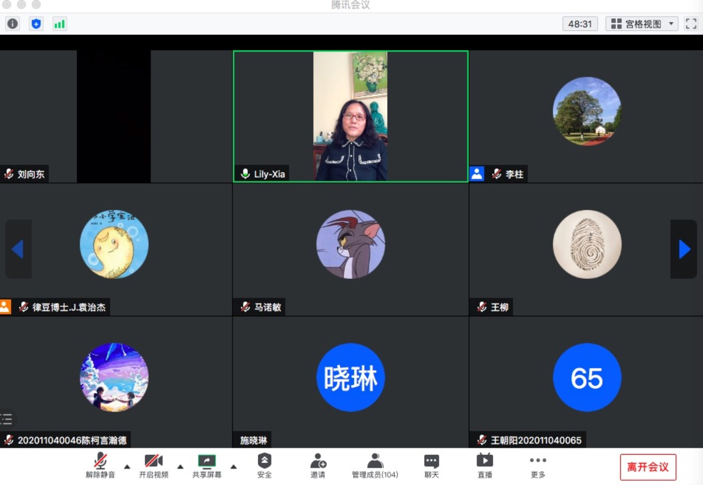This screenshot has height=485, width=703.
Task: Go to next participant page with right arrow
Action: [x=684, y=249]
